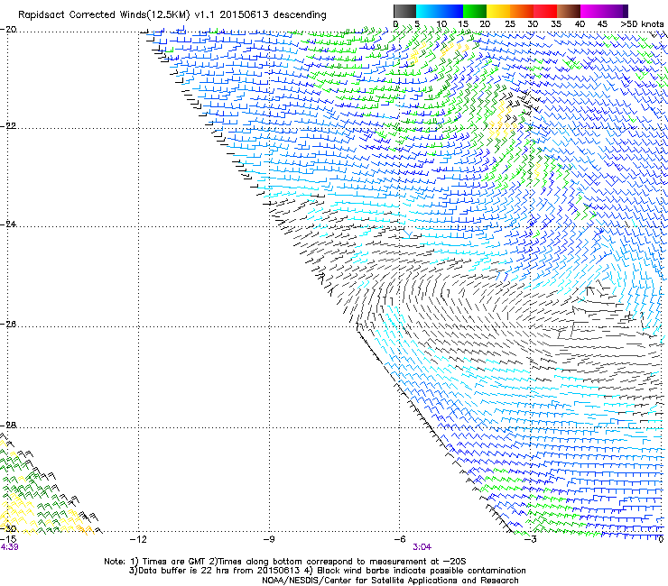Image resolution: width=668 pixels, height=586 pixels.
Task: Click the yellow 20-25 knots legend swatch
Action: (498, 11)
